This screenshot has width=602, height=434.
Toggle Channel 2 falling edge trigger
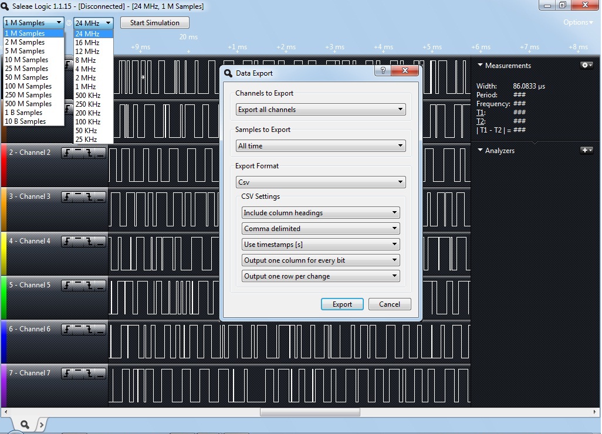pyautogui.click(x=89, y=153)
